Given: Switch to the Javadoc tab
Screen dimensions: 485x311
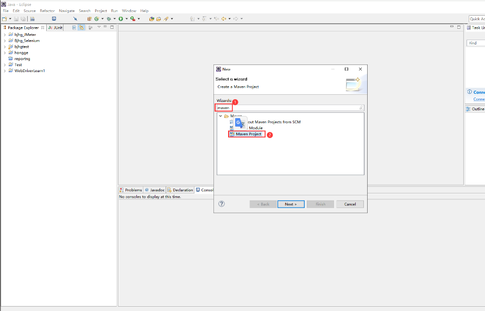Looking at the screenshot, I should tap(155, 190).
